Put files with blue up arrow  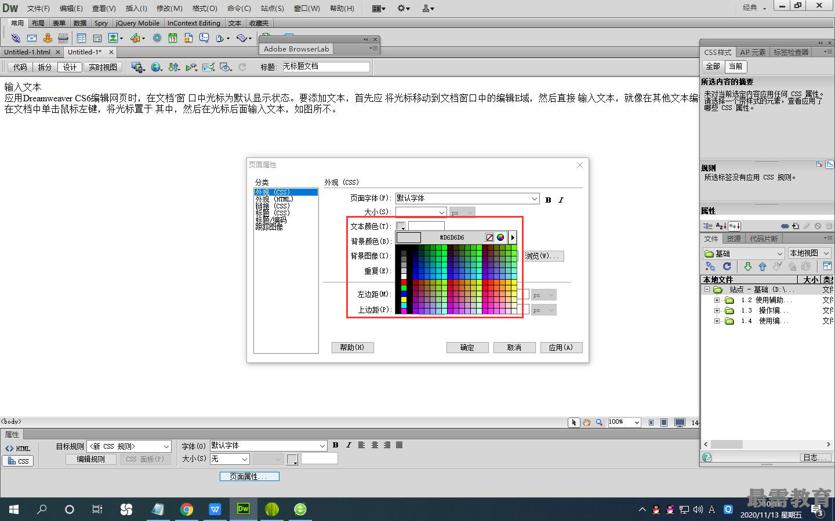pyautogui.click(x=763, y=266)
